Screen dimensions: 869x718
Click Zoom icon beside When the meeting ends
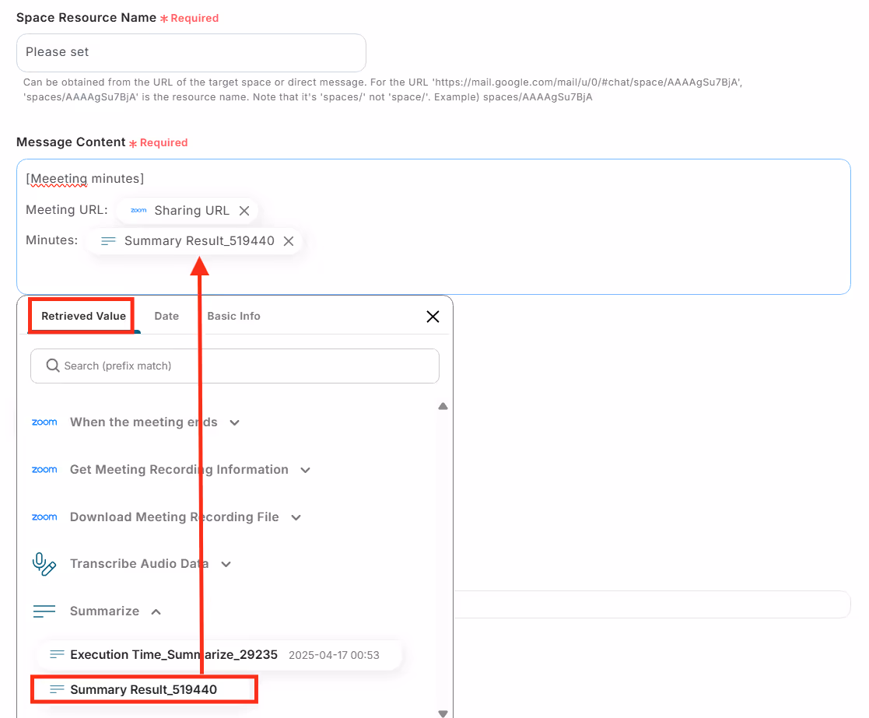[x=44, y=422]
